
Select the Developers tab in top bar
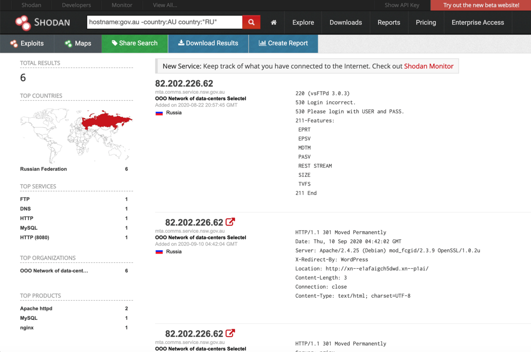[77, 5]
